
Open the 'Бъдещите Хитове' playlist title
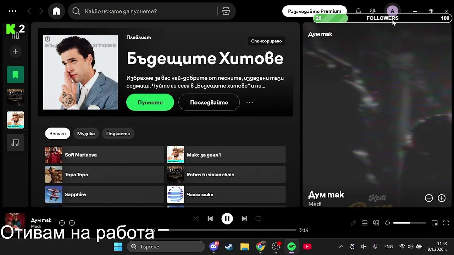(205, 58)
